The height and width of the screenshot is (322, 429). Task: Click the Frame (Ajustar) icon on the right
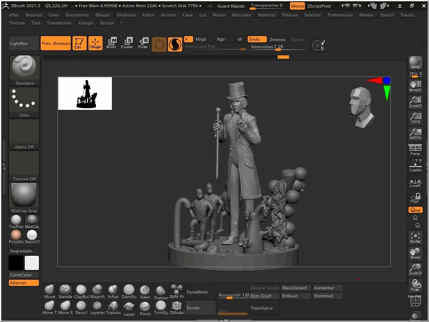point(415,236)
